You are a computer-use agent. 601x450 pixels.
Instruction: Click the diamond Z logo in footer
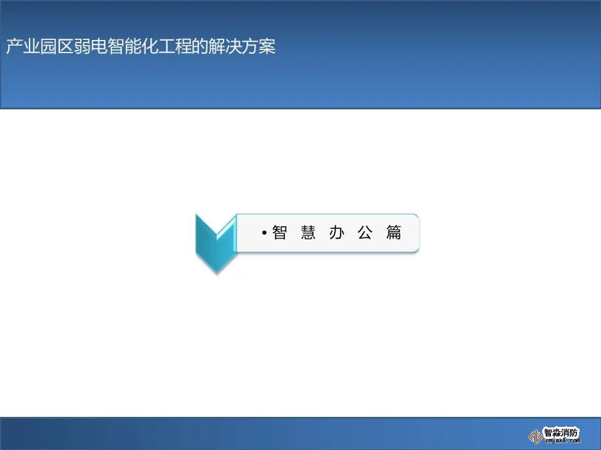pos(535,437)
